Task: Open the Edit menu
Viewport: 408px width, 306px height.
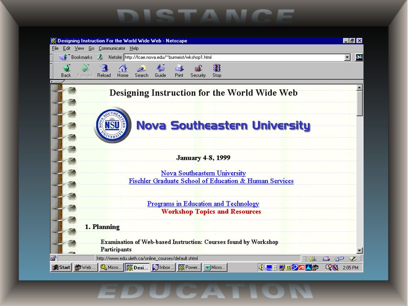Action: (66, 48)
